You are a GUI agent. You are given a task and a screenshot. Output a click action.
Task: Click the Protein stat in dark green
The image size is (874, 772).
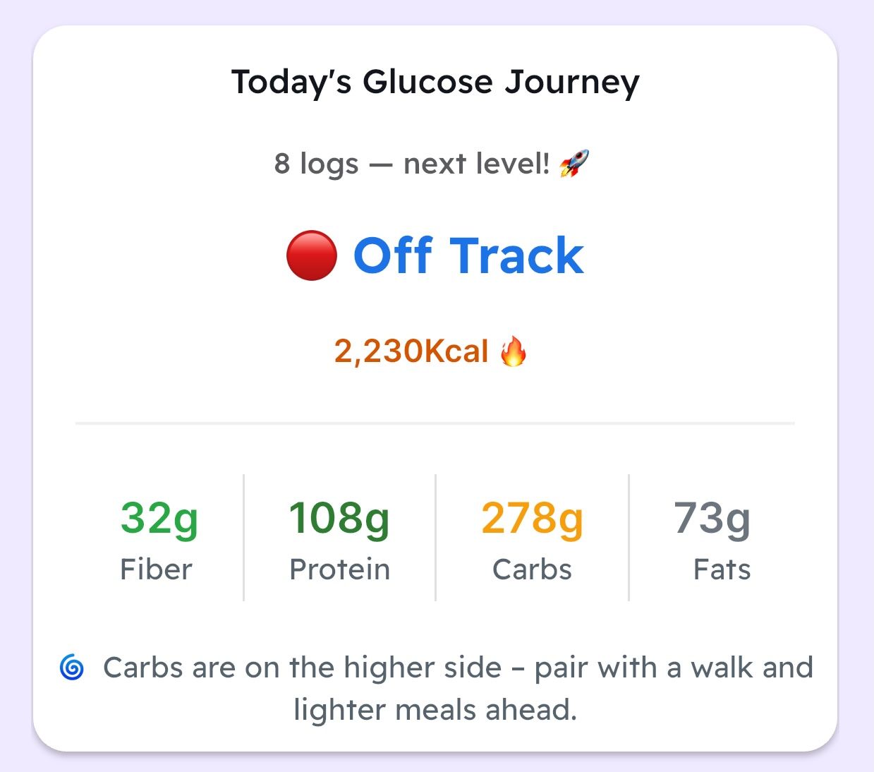pyautogui.click(x=339, y=520)
